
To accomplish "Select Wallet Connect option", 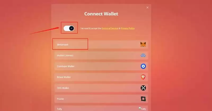I will [101, 55].
